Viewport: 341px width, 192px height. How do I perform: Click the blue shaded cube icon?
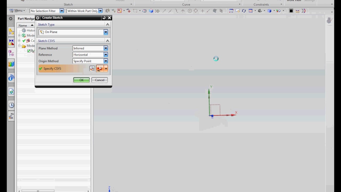point(151,11)
